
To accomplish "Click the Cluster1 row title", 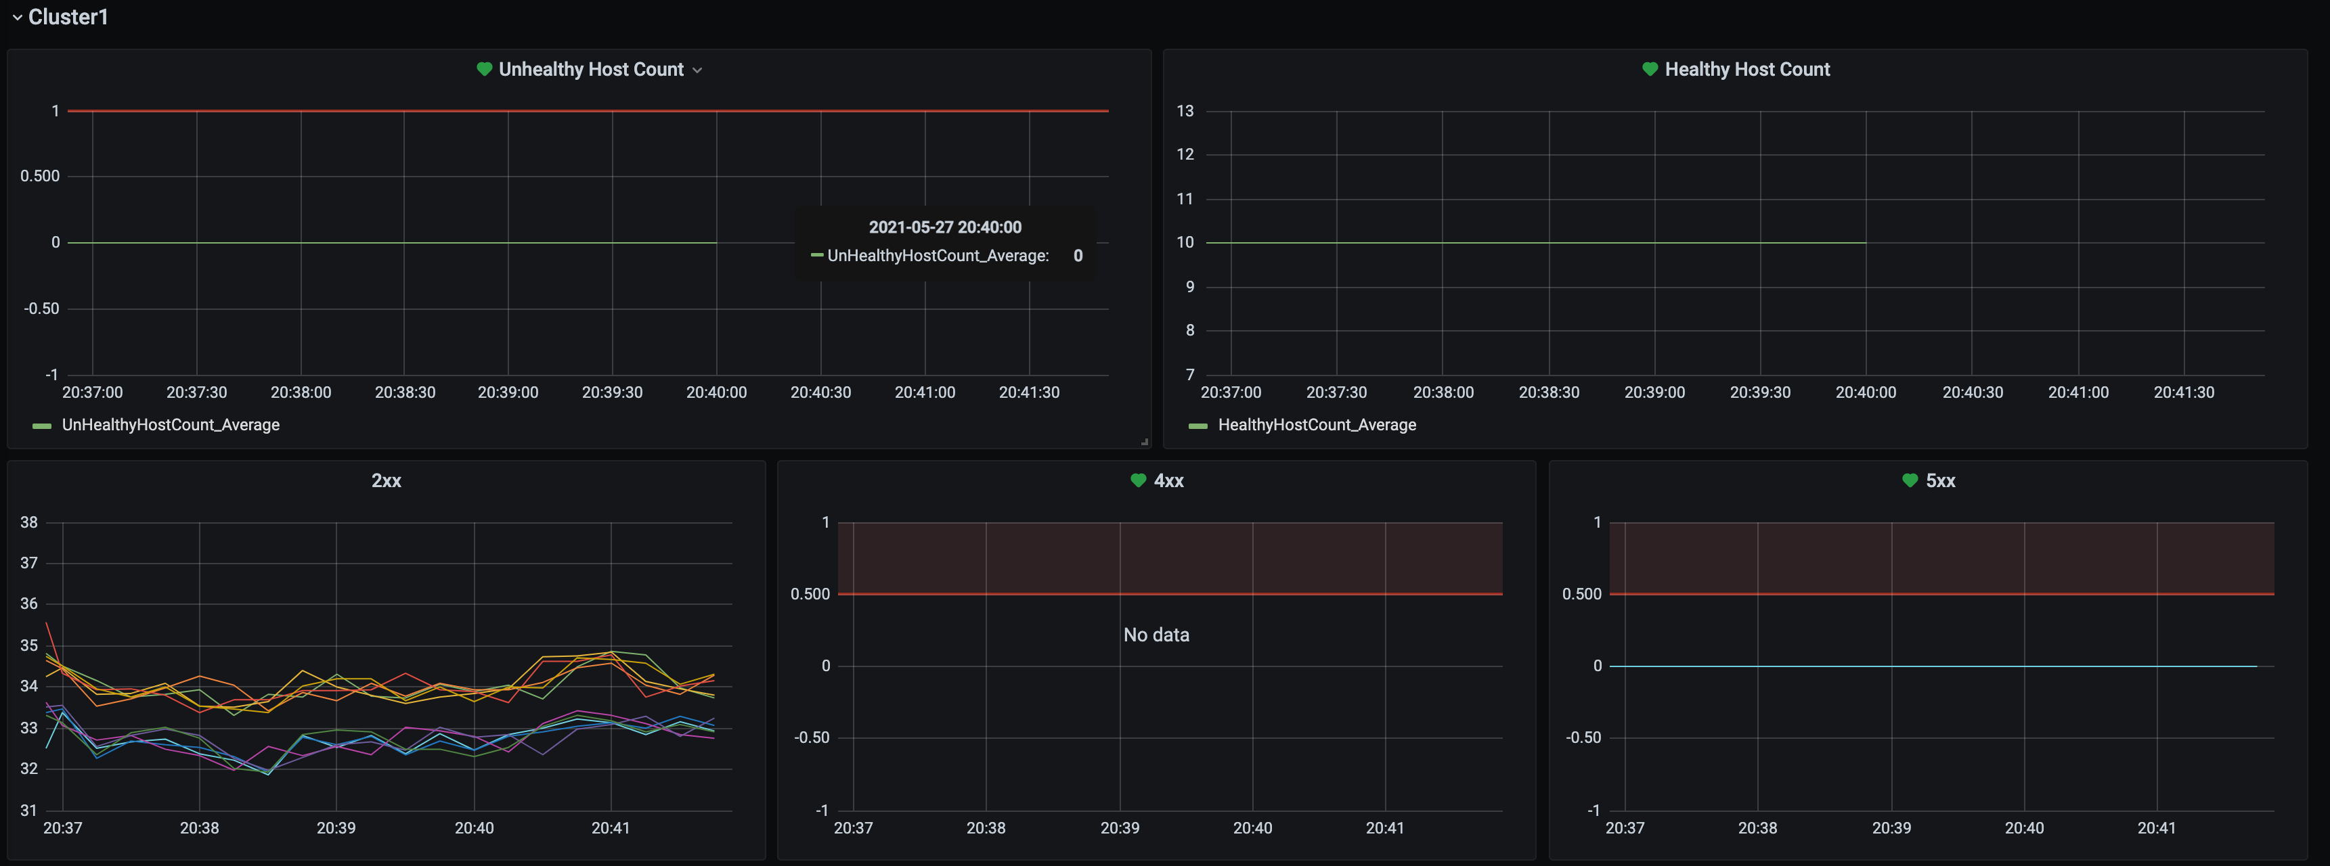I will tap(68, 17).
